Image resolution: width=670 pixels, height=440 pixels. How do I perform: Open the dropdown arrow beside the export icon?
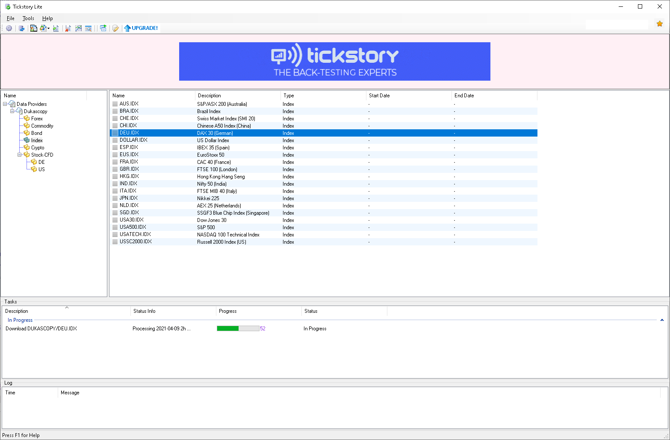[x=48, y=28]
